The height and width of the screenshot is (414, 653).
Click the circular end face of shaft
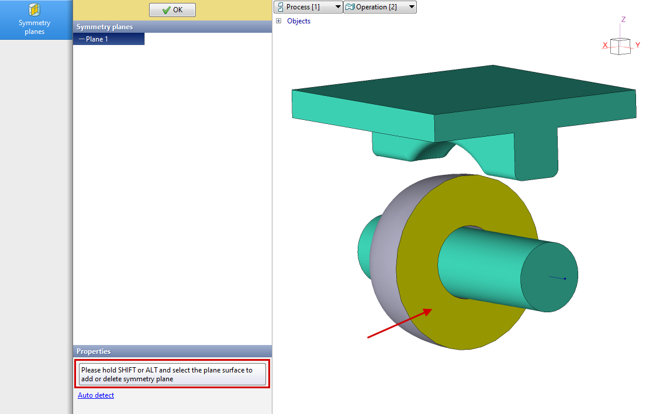550,277
